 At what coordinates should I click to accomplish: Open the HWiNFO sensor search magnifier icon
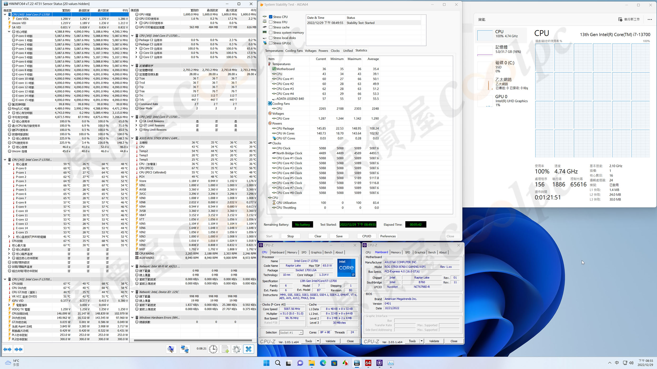pos(171,349)
